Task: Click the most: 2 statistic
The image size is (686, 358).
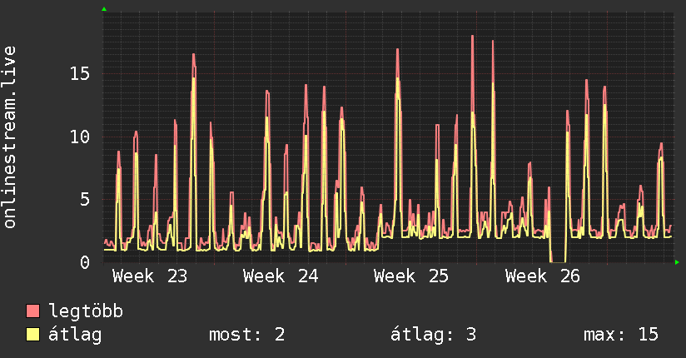Action: 246,335
